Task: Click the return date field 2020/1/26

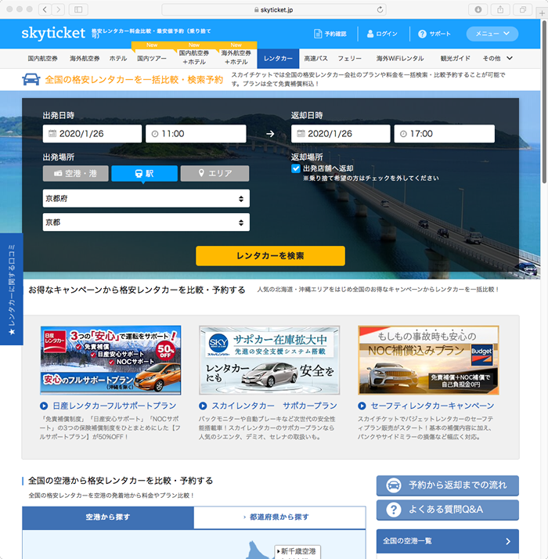Action: pos(341,134)
